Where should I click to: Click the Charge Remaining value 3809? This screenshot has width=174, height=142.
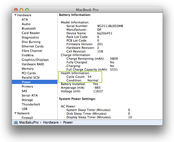114,59
